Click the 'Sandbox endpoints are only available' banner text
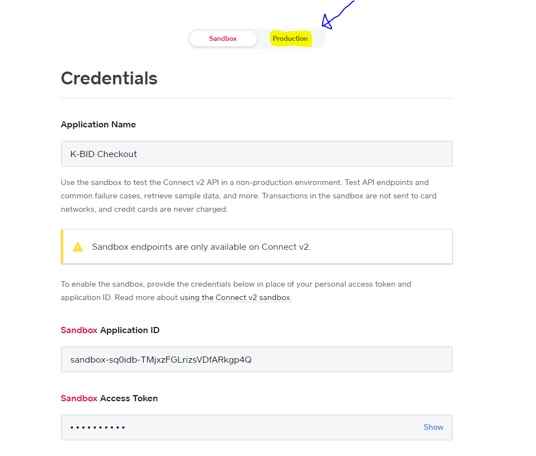 (201, 246)
